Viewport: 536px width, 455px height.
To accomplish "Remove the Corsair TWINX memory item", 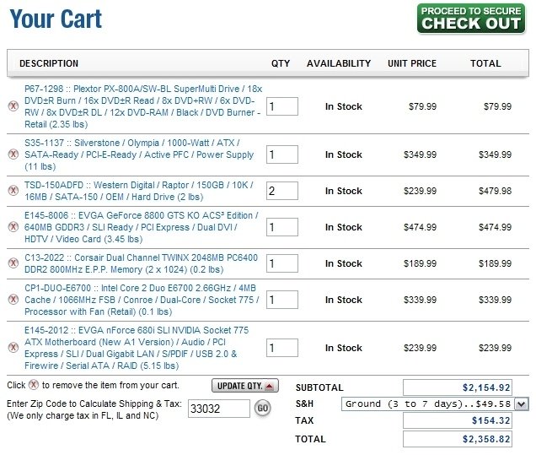I will (x=13, y=263).
